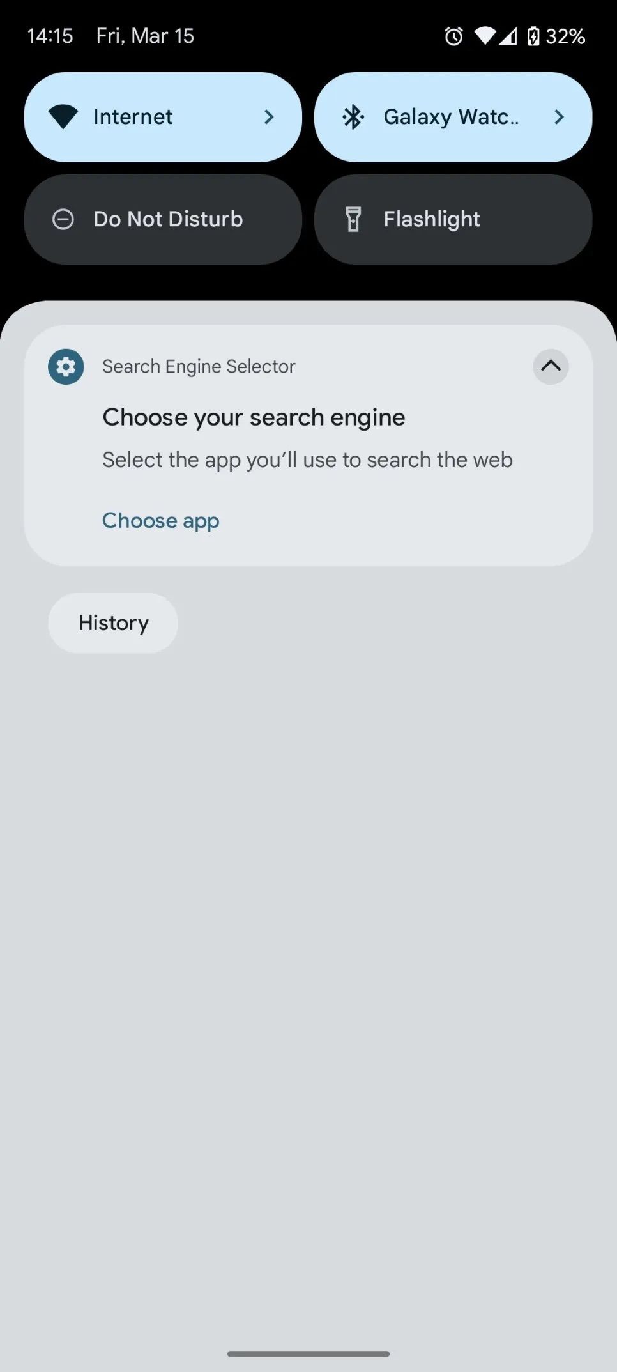Tap the battery charging status icon
The width and height of the screenshot is (617, 1372).
point(533,36)
